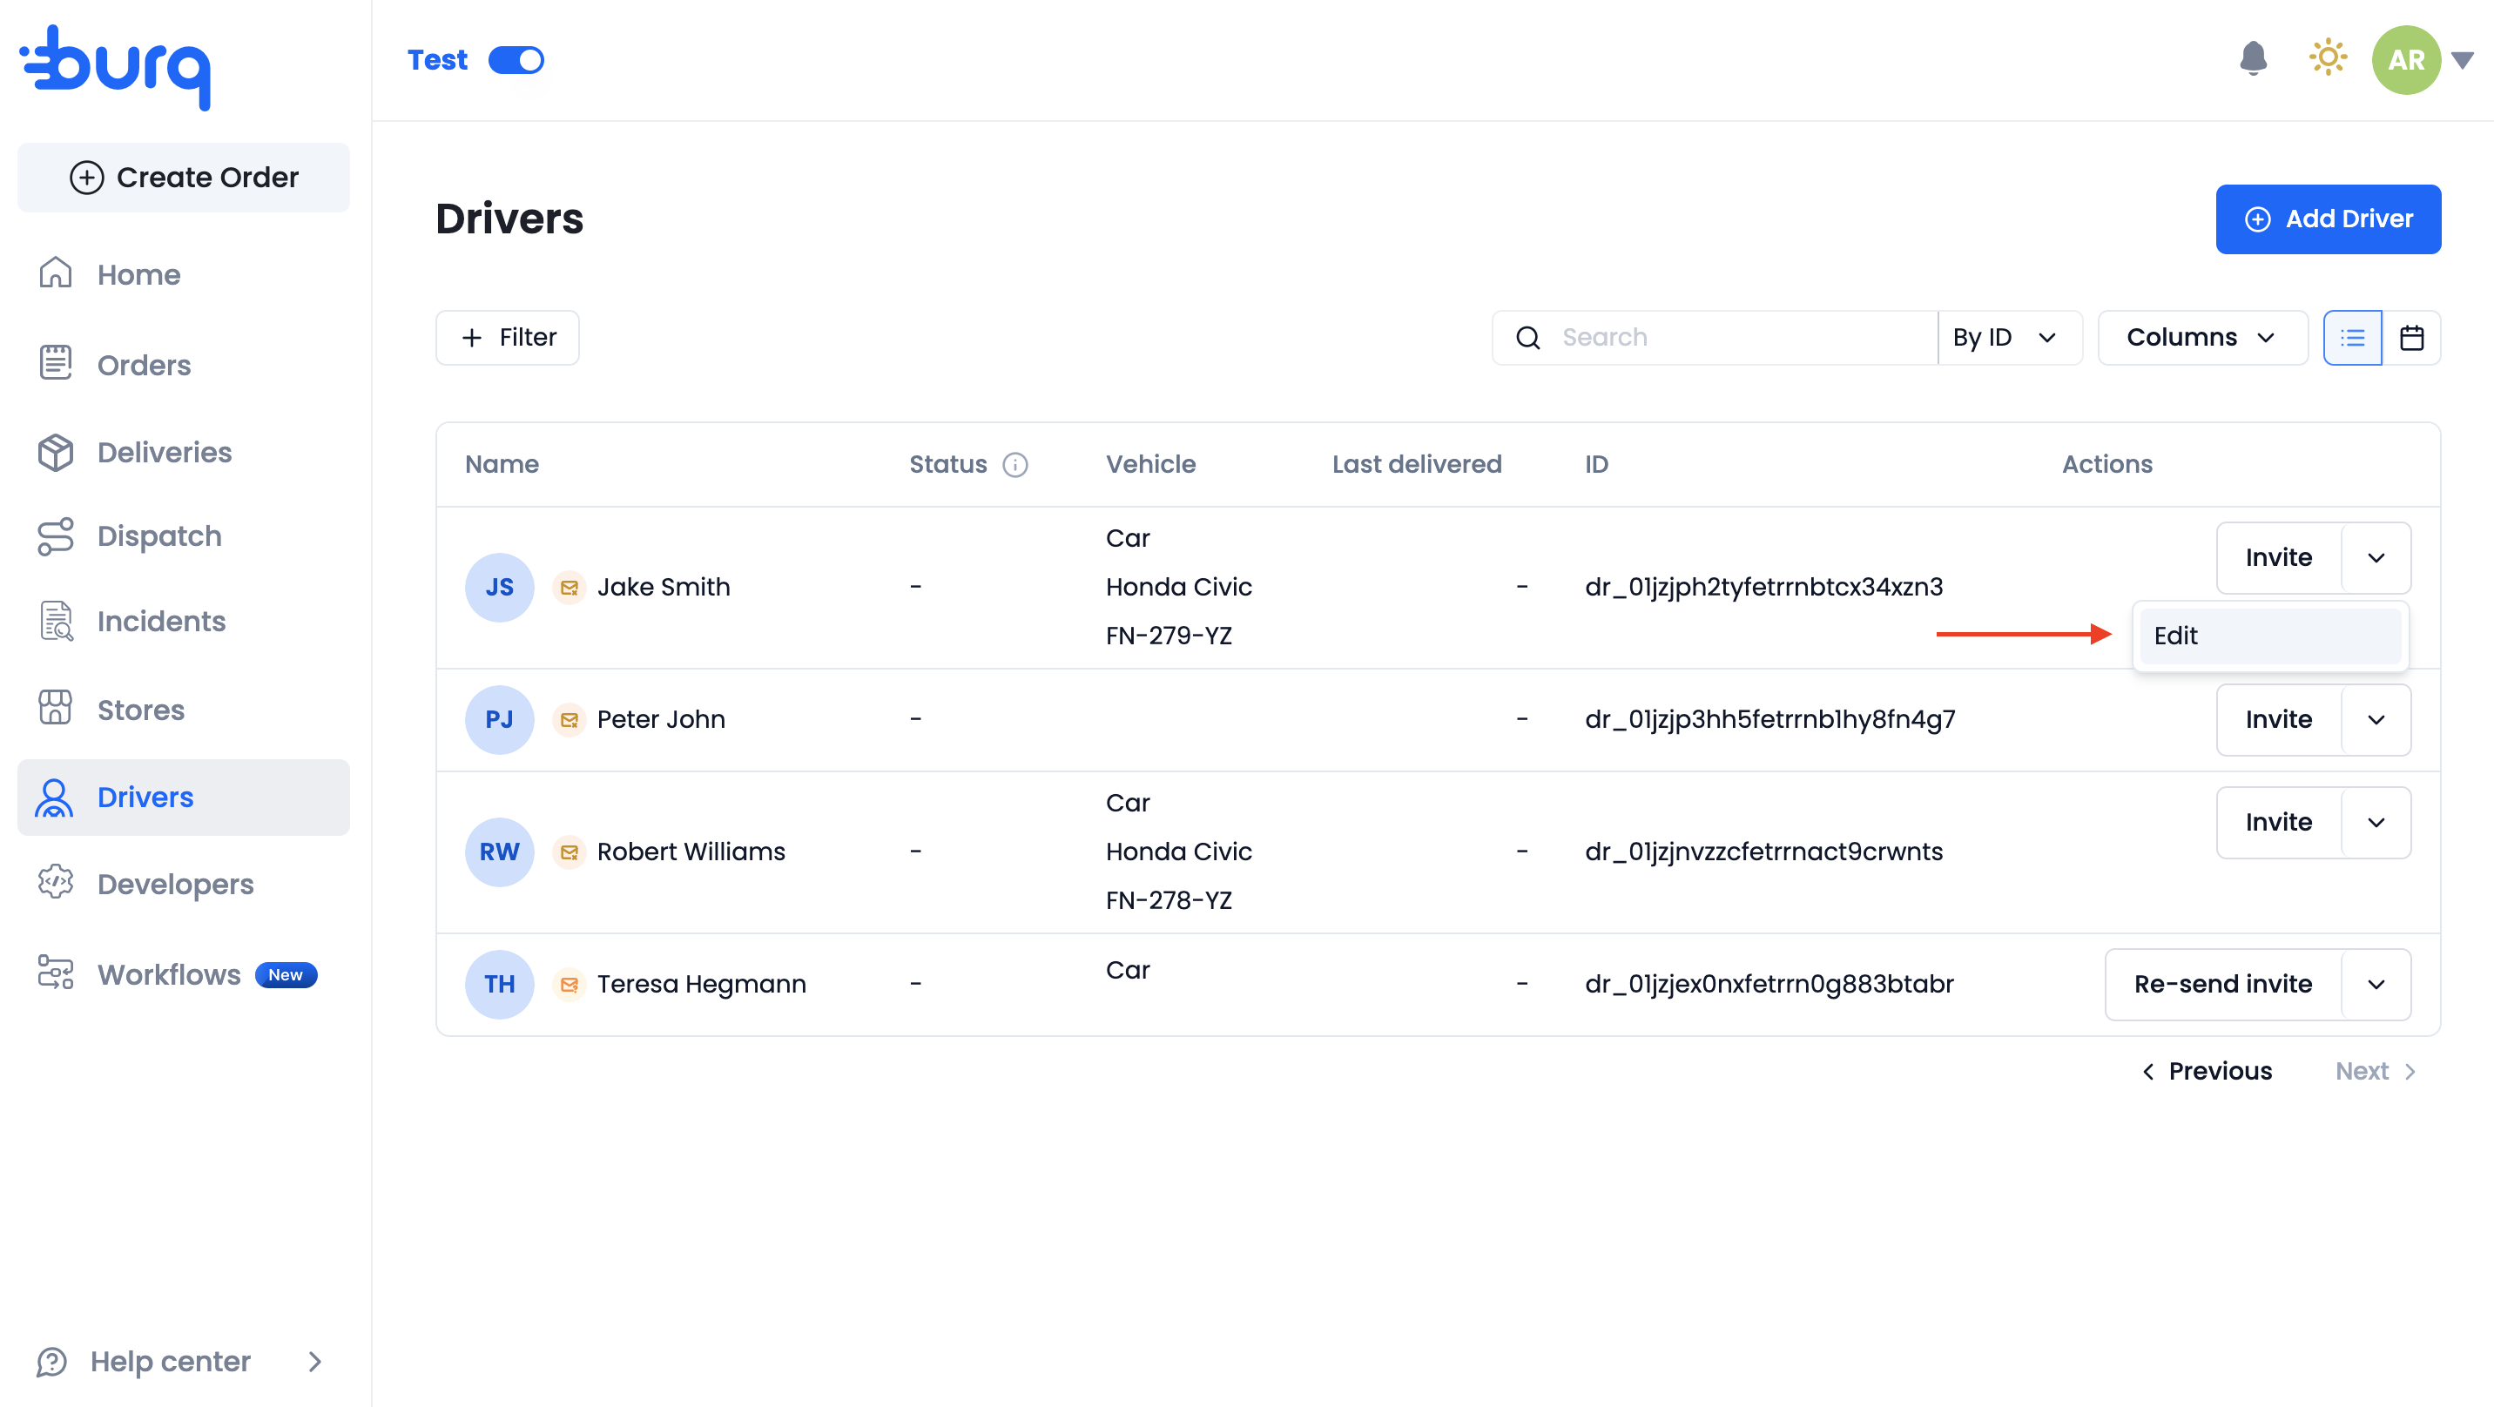Click Add Driver button
This screenshot has width=2494, height=1407.
pos(2328,219)
